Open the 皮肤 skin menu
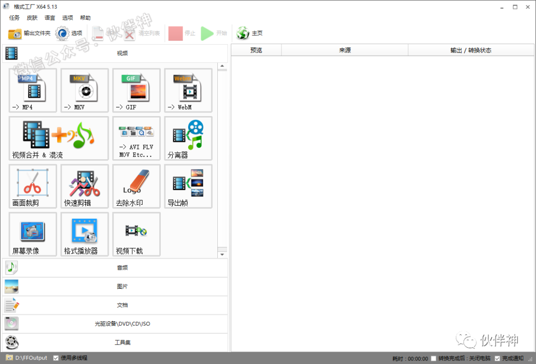This screenshot has width=536, height=364. pos(32,18)
